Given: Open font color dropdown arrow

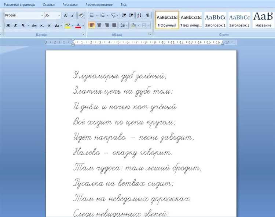Looking at the screenshot, I should (83, 26).
